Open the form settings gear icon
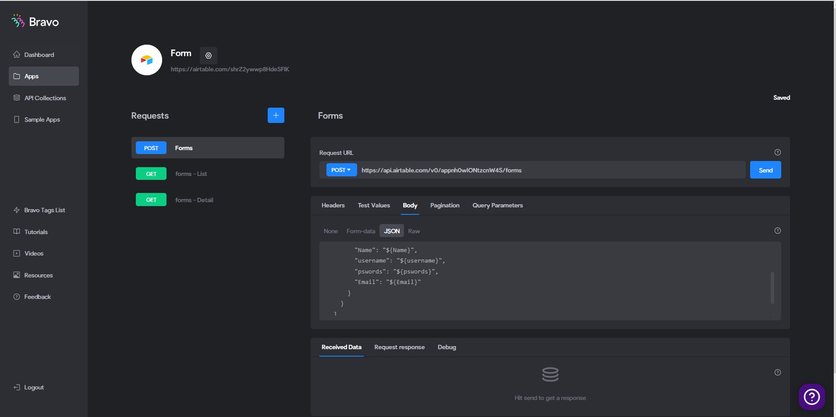Viewport: 836px width, 417px height. coord(209,56)
